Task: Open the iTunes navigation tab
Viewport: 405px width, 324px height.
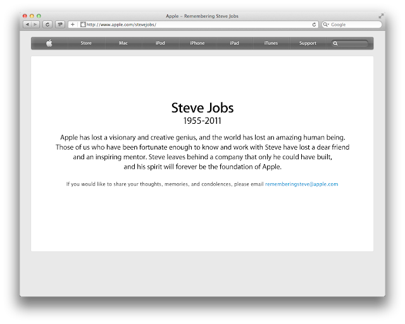Action: coord(271,43)
